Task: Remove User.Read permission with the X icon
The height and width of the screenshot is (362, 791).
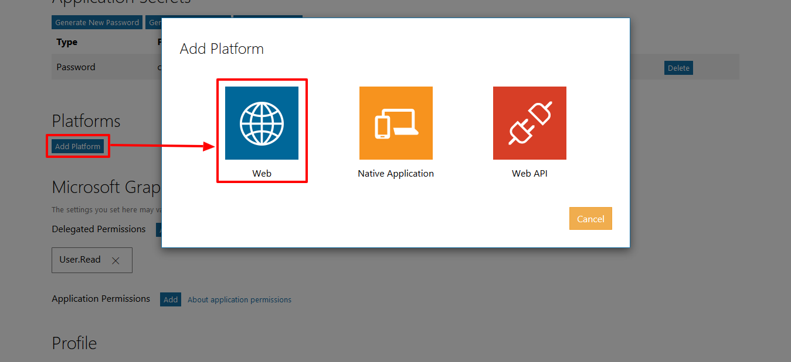Action: tap(116, 261)
